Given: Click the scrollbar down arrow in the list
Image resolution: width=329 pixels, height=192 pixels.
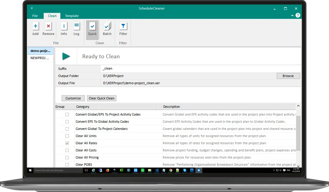Looking at the screenshot, I should pos(298,166).
